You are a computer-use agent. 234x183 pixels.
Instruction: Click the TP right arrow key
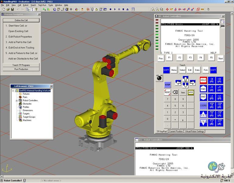point(193,82)
